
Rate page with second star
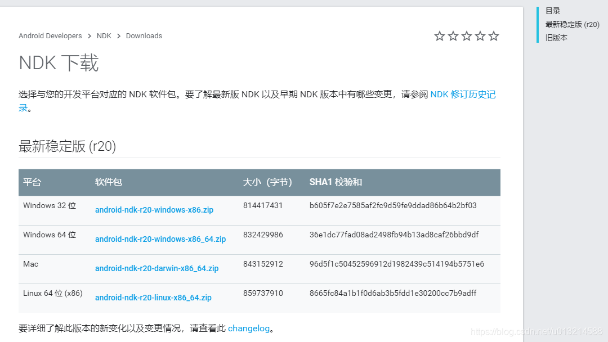point(453,36)
